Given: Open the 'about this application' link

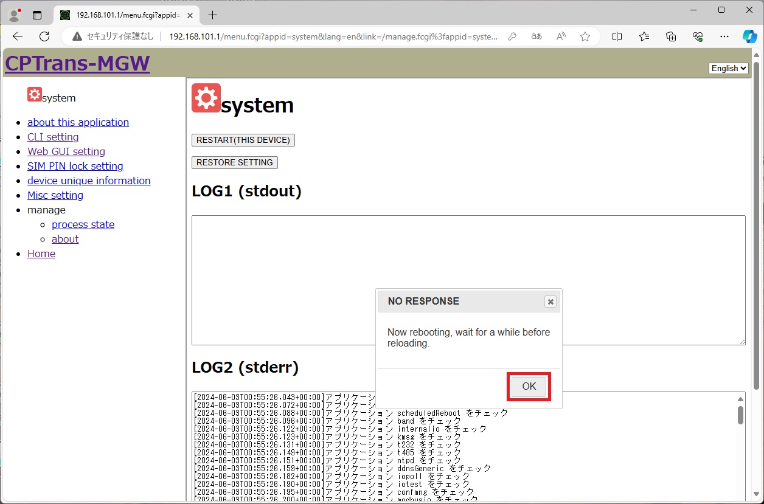Looking at the screenshot, I should tap(78, 122).
